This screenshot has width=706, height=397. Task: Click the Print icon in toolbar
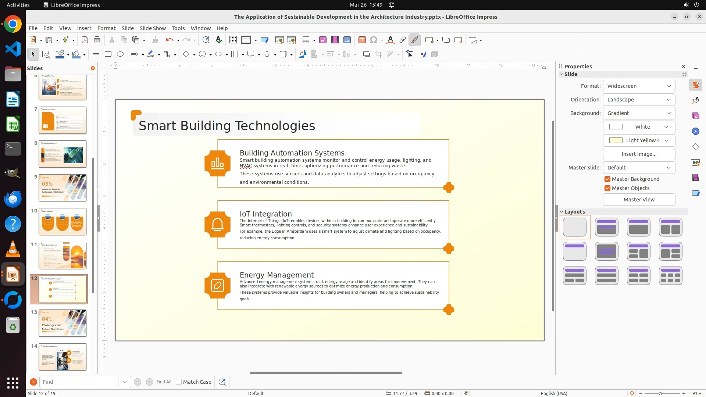point(97,40)
